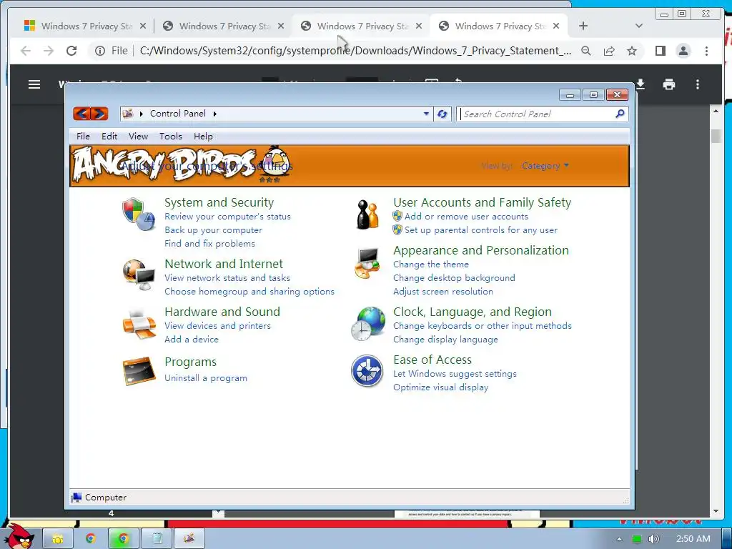The height and width of the screenshot is (549, 732).
Task: Open Chrome three-dot menu
Action: tap(706, 51)
